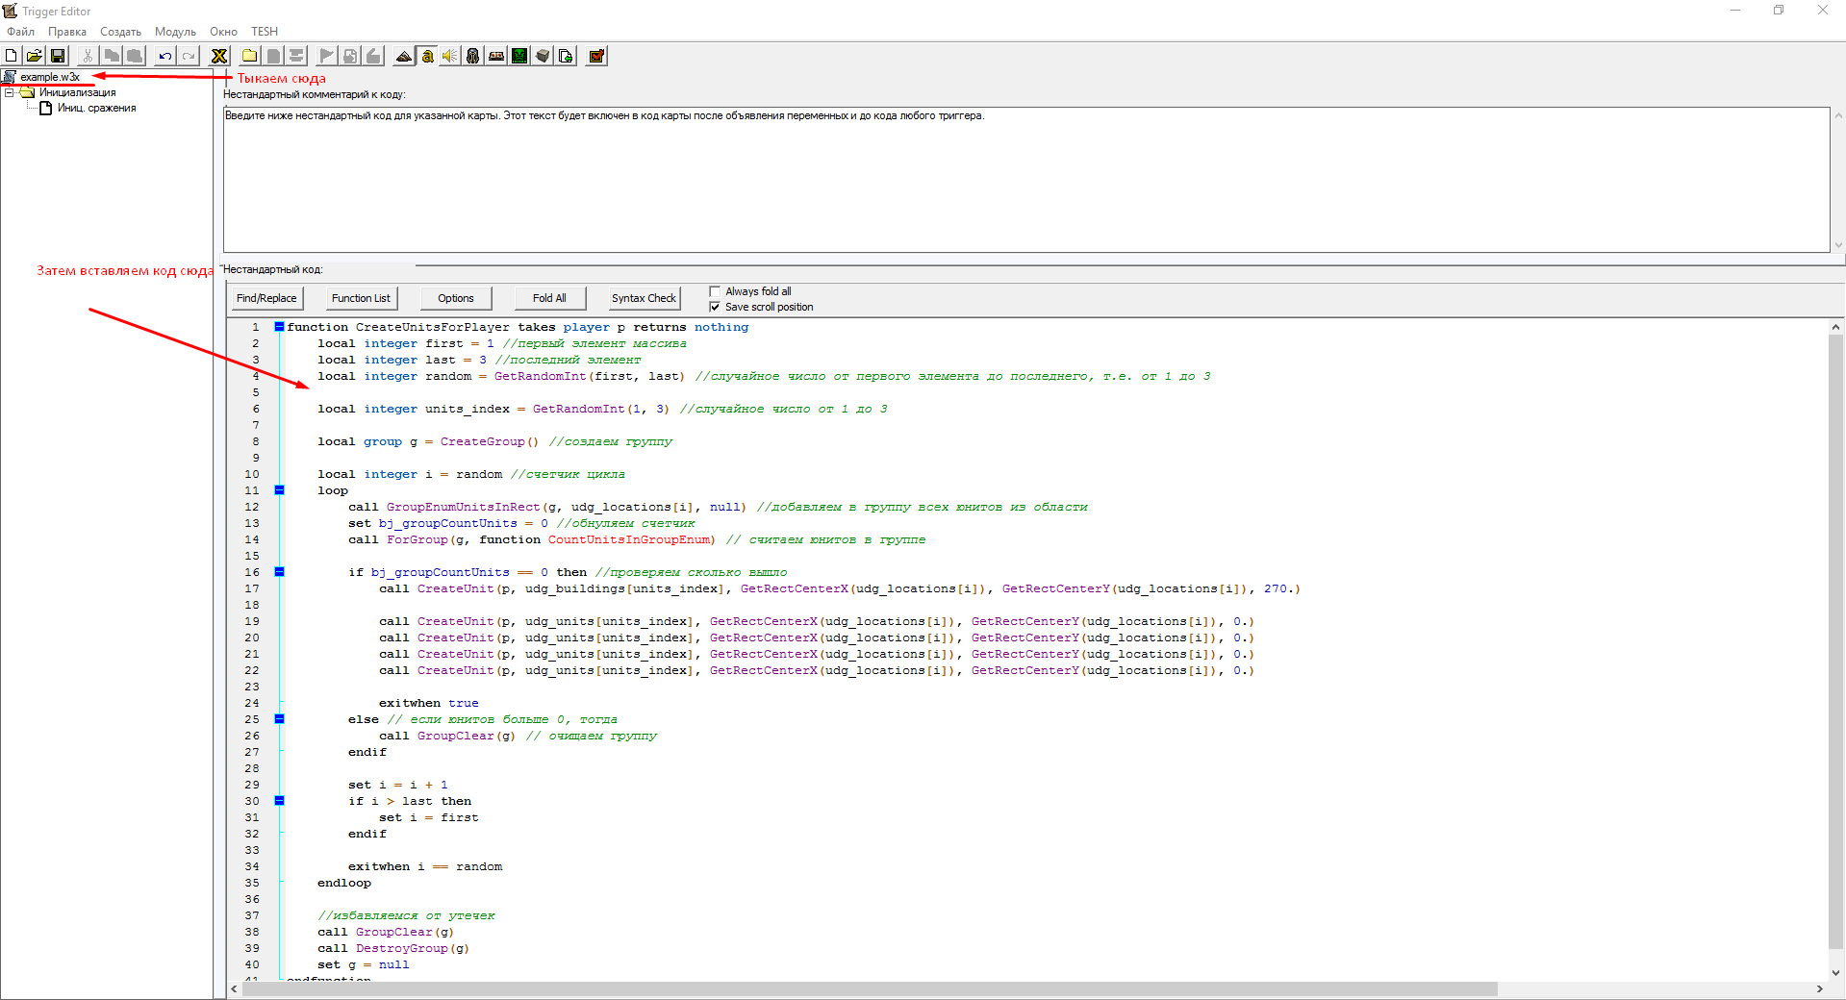Fold the function block at line 1
This screenshot has width=1846, height=1000.
point(280,327)
